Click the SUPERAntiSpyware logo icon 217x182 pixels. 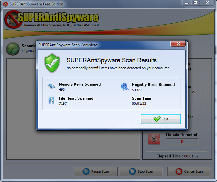13,19
